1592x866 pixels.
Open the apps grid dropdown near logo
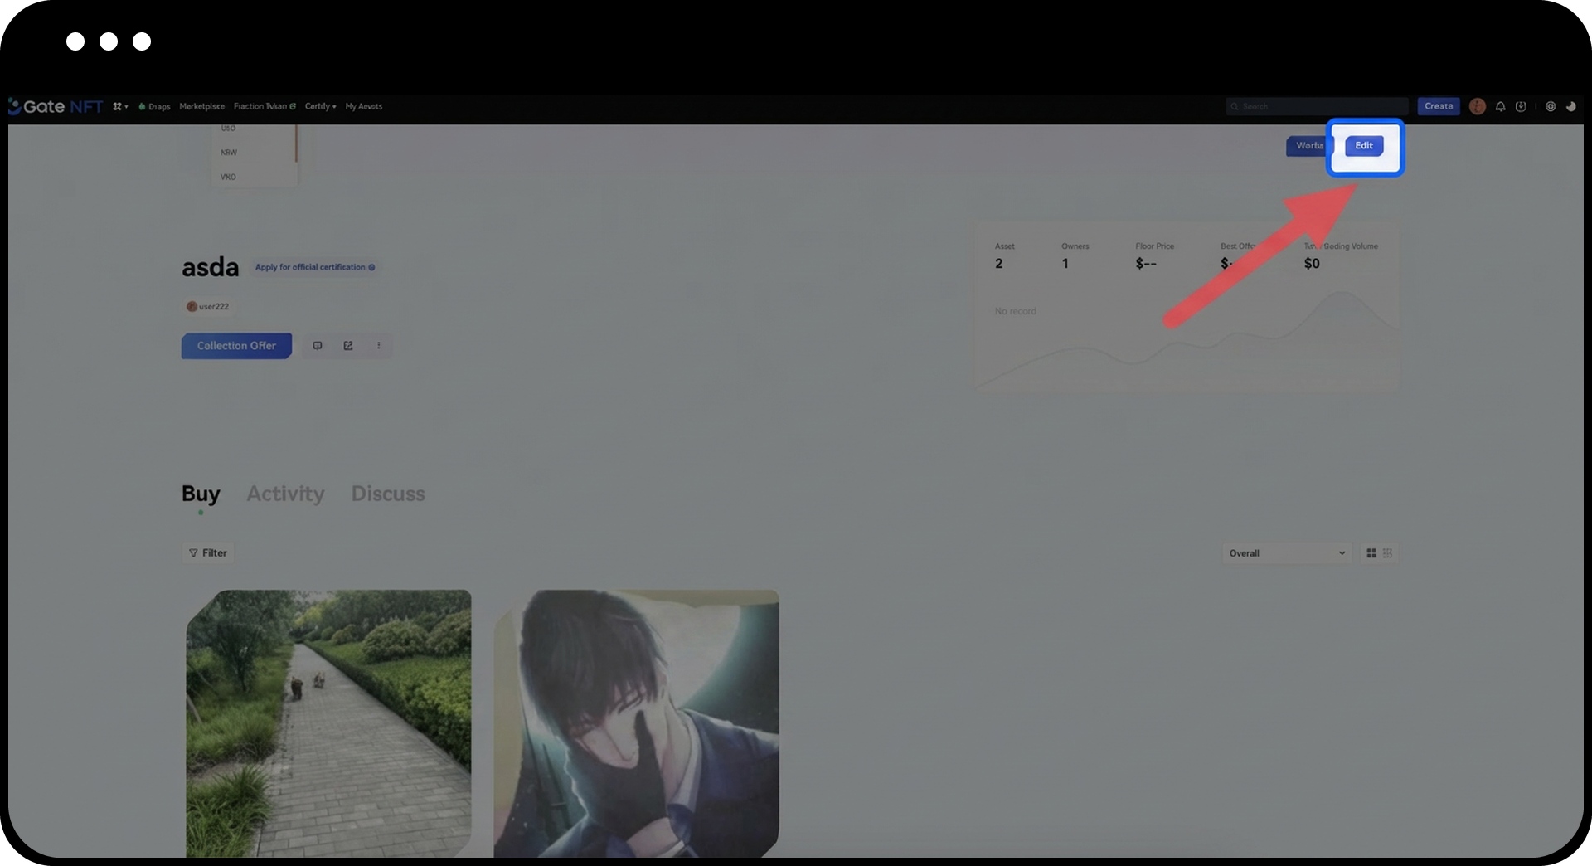120,107
